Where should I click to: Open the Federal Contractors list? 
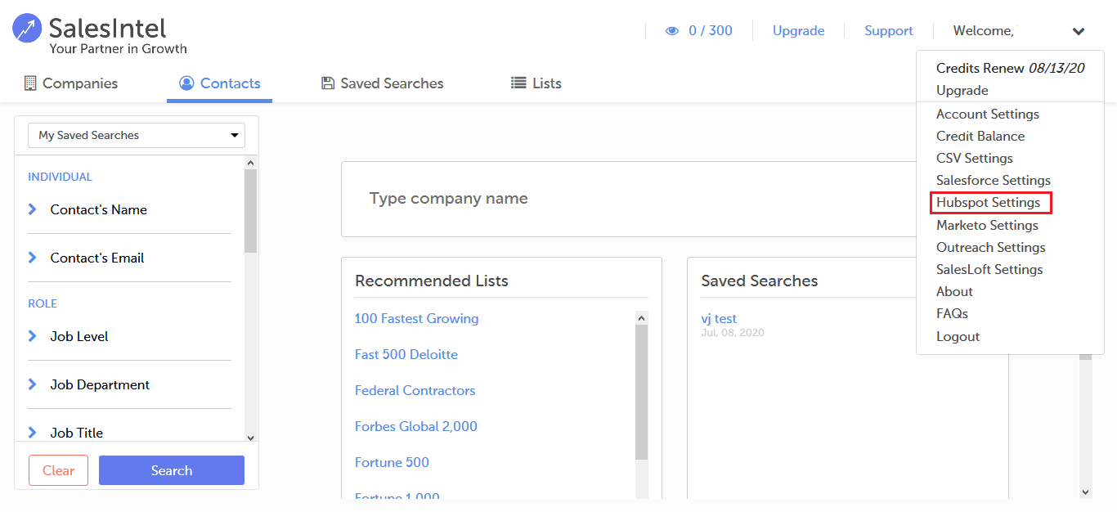click(x=415, y=391)
